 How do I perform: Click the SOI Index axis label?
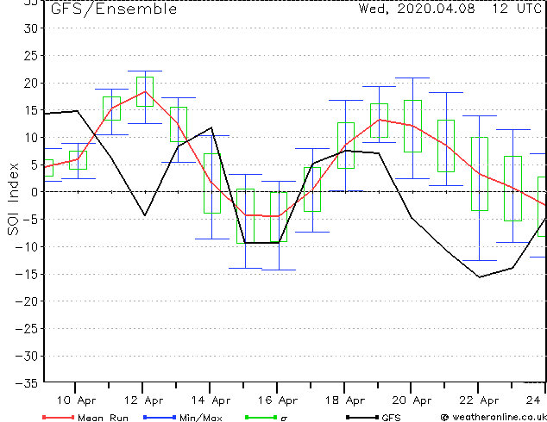coord(13,199)
